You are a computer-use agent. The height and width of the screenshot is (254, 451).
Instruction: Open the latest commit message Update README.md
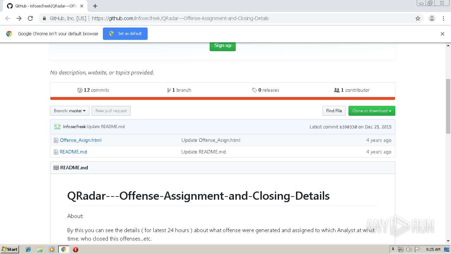pyautogui.click(x=106, y=127)
